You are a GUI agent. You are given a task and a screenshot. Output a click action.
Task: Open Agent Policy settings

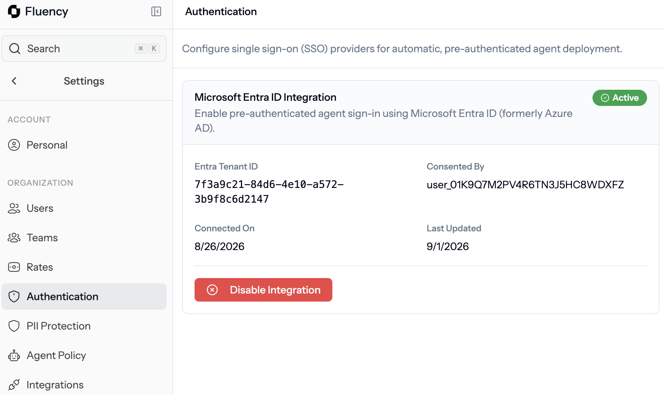click(x=84, y=355)
